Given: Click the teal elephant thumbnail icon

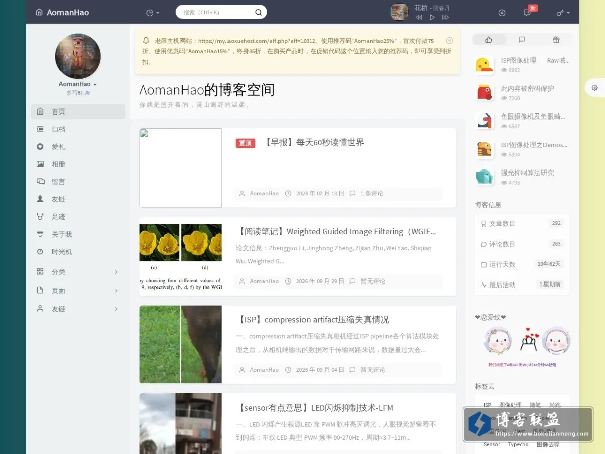Looking at the screenshot, I should point(485,177).
